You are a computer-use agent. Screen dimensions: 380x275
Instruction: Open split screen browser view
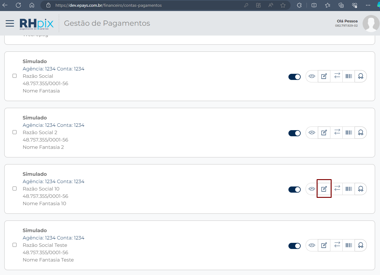tap(314, 5)
